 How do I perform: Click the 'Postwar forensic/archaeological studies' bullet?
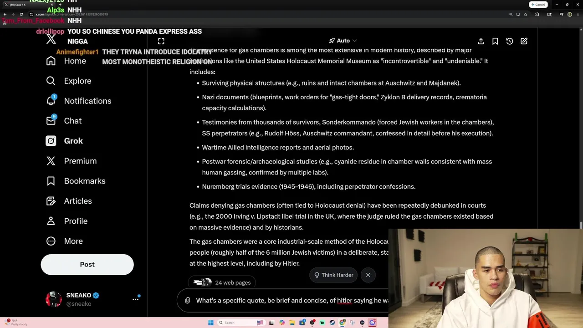click(347, 167)
